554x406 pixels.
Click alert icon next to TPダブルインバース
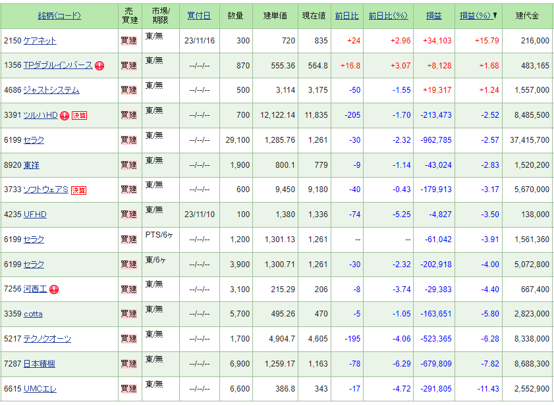click(99, 66)
